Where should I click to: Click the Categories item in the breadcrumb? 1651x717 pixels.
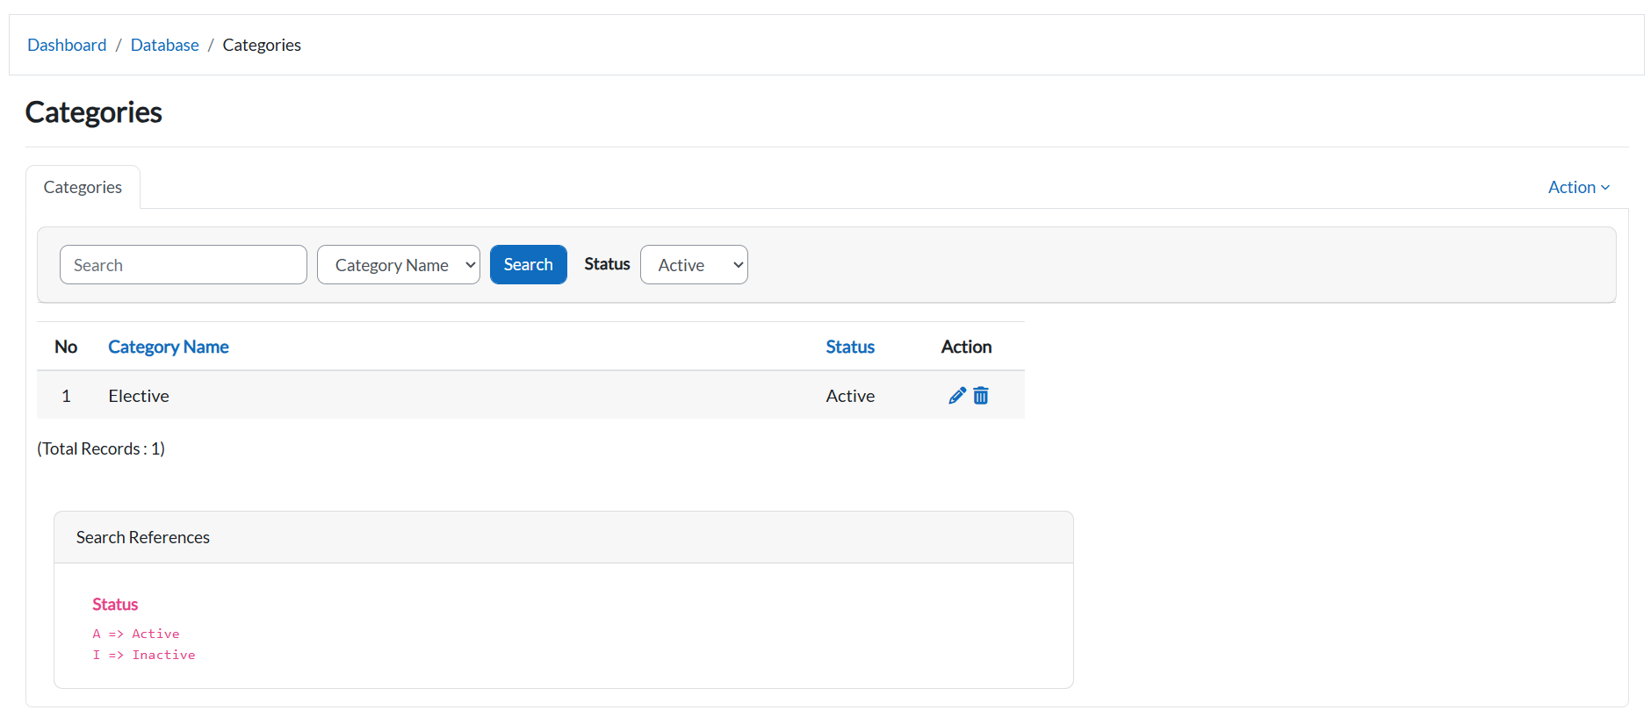pos(261,45)
